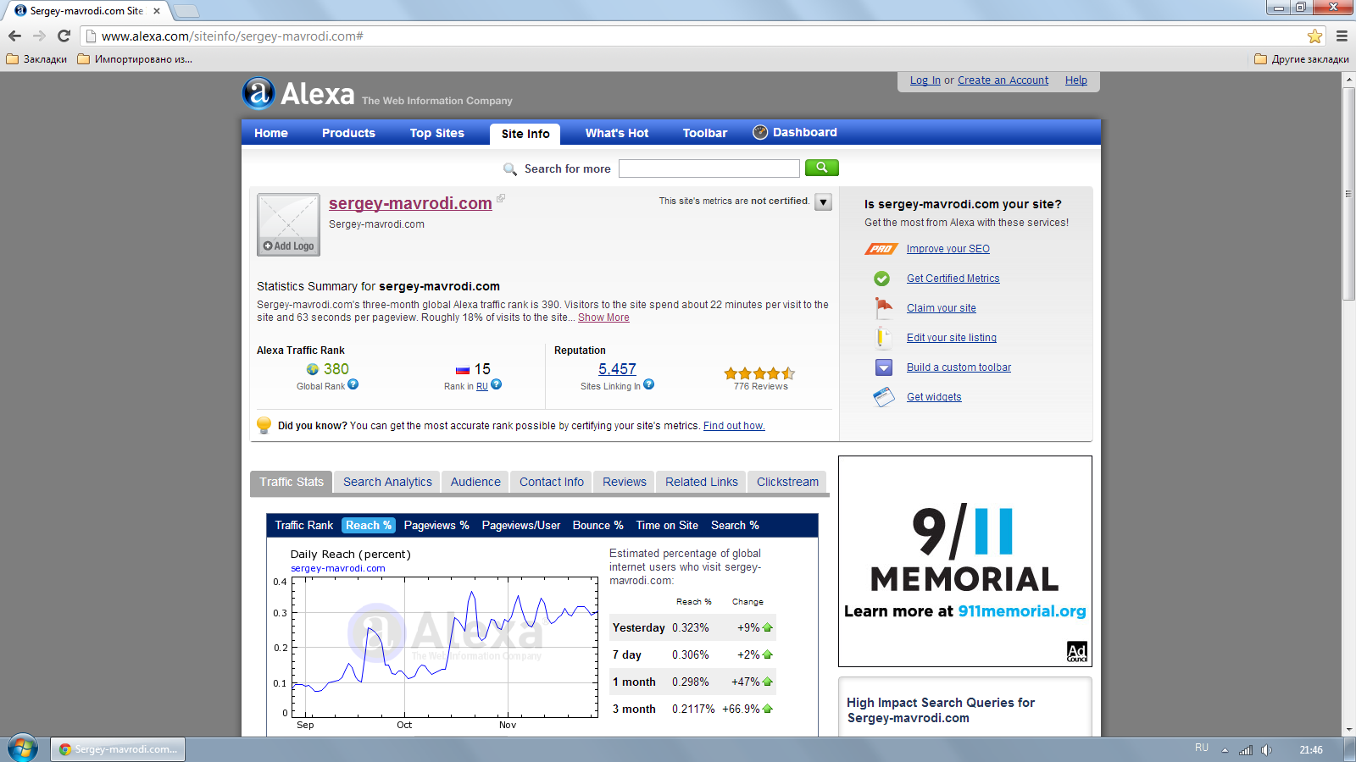Image resolution: width=1356 pixels, height=762 pixels.
Task: Click the Find out how link
Action: 734,426
